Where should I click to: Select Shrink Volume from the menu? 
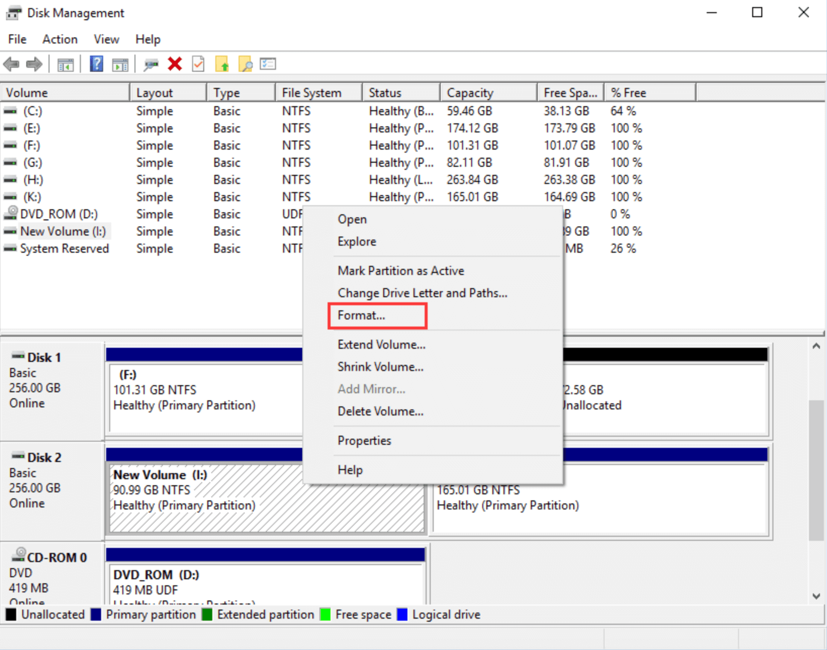[x=380, y=366]
